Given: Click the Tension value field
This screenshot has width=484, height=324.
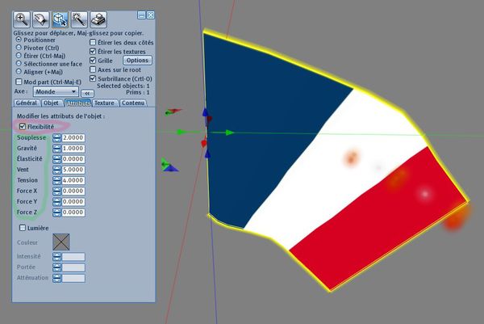Looking at the screenshot, I should pos(73,180).
